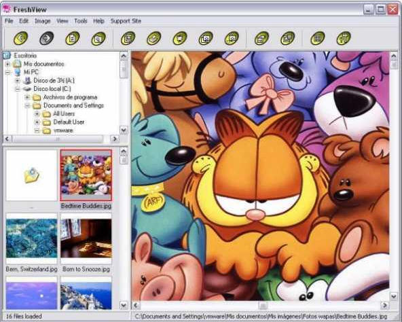Expand the Disco de 3½ (A:) node

click(x=18, y=81)
